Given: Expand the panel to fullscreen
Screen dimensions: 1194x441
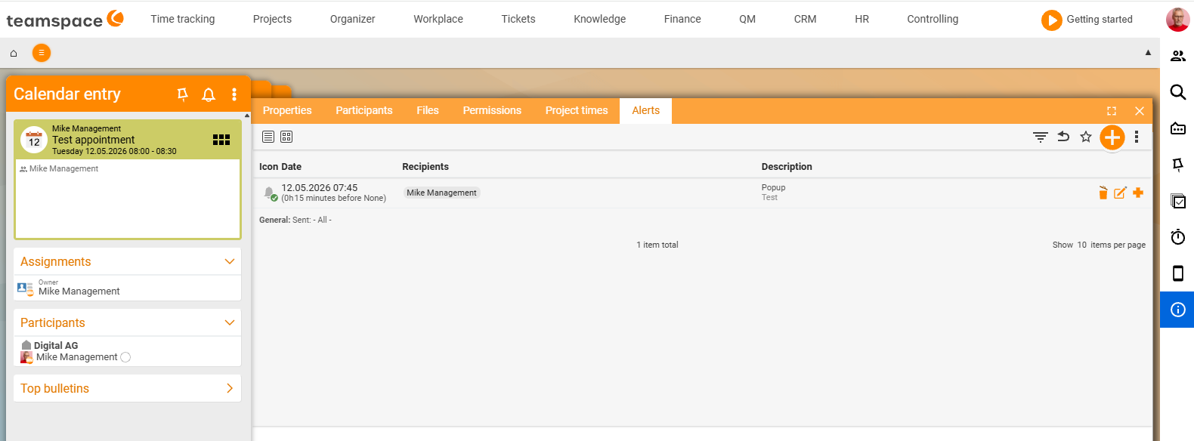Looking at the screenshot, I should [x=1112, y=111].
